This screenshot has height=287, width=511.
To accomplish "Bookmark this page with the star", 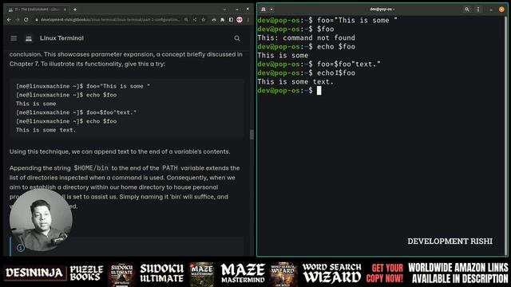I will pyautogui.click(x=204, y=20).
